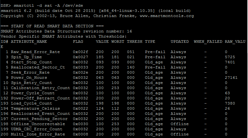The width and height of the screenshot is (248, 138).
Task: Select revision number 16 line
Action: [x=66, y=31]
